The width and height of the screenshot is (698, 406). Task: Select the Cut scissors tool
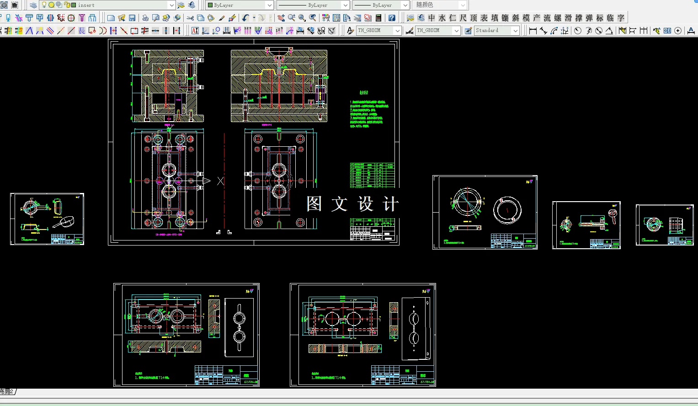pyautogui.click(x=190, y=18)
